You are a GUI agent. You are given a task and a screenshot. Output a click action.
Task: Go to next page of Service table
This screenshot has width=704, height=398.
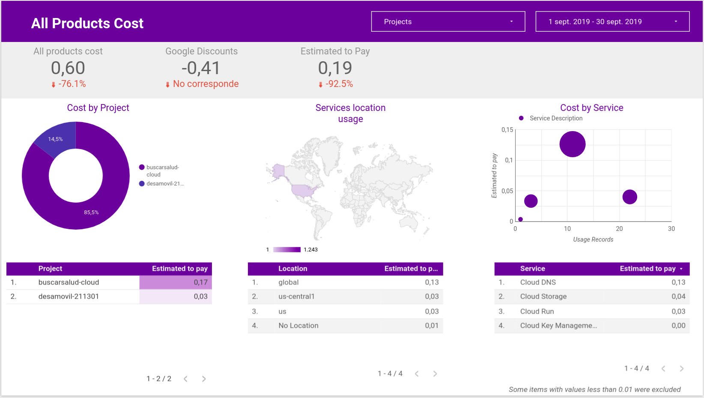coord(682,368)
